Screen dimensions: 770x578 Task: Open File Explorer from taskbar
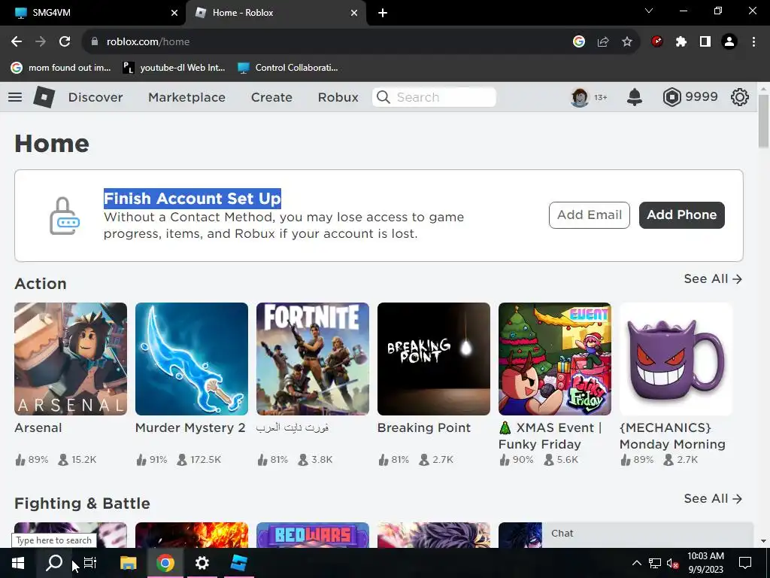[x=128, y=563]
